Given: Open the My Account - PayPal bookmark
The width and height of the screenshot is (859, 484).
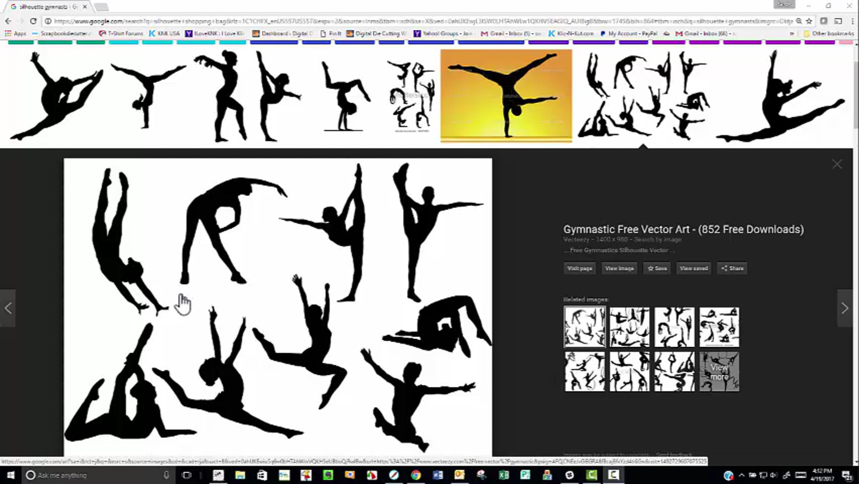Looking at the screenshot, I should click(x=629, y=33).
